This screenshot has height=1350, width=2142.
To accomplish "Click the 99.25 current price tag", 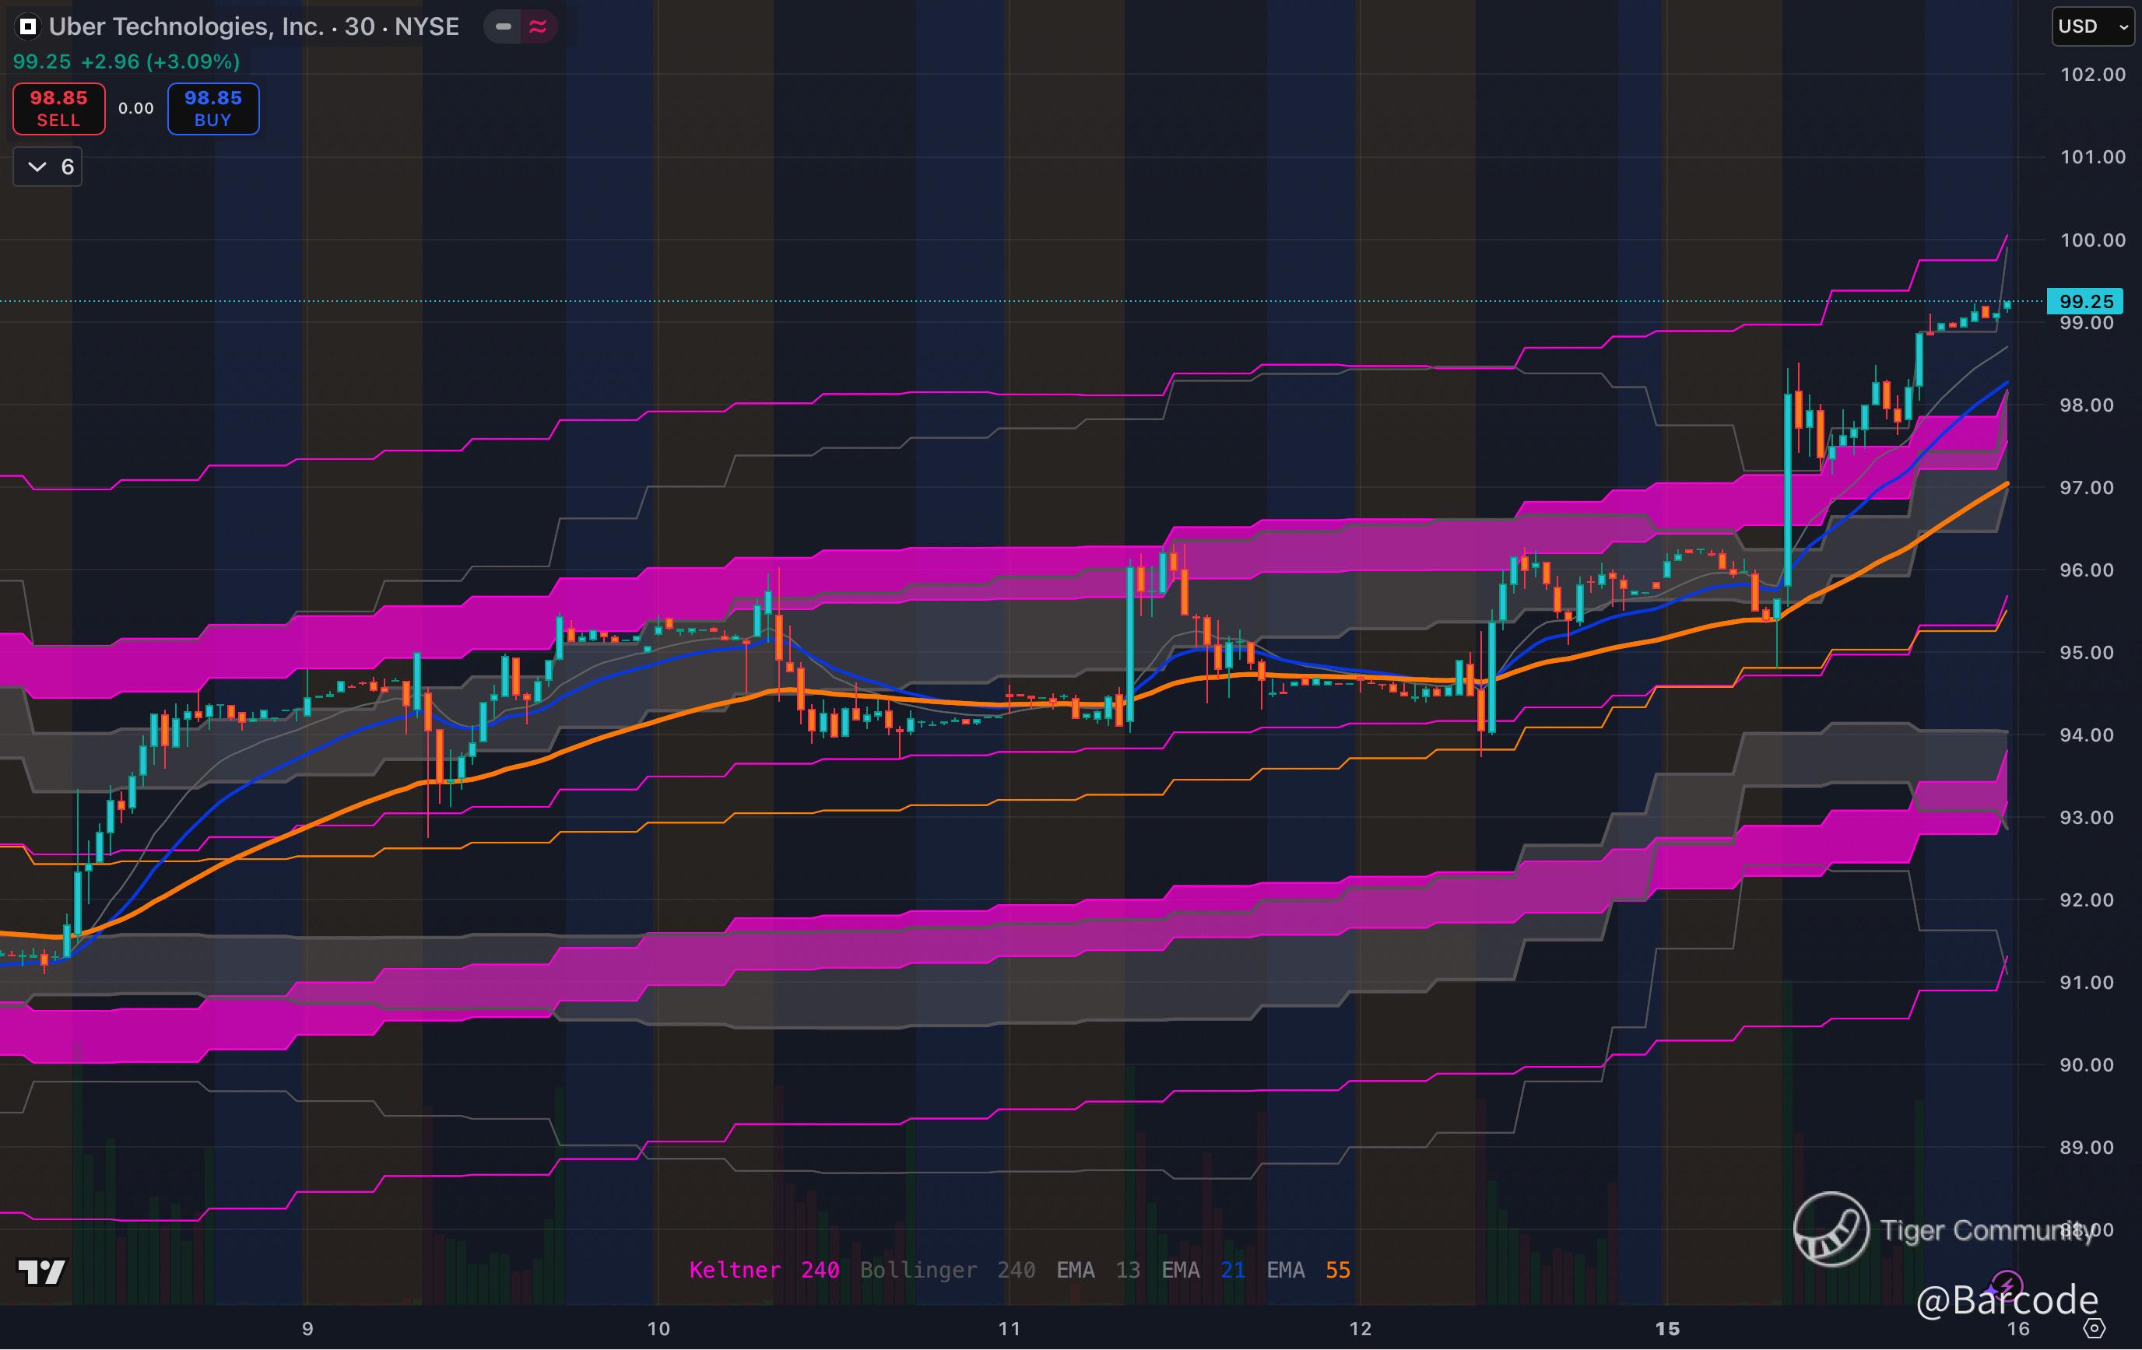I will [x=2085, y=301].
